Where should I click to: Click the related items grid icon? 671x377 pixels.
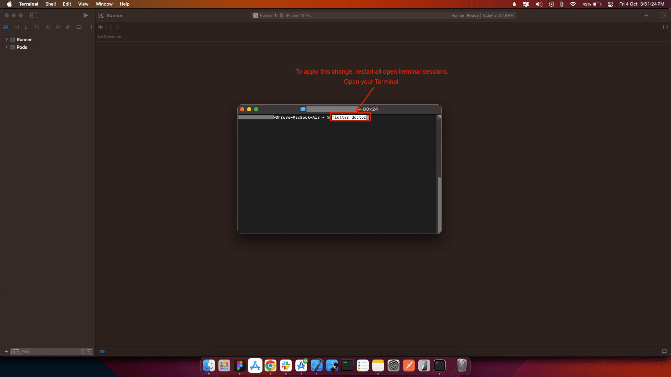[101, 27]
